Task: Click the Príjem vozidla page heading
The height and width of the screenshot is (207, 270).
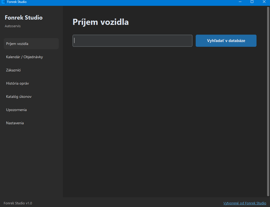Action: [x=100, y=22]
